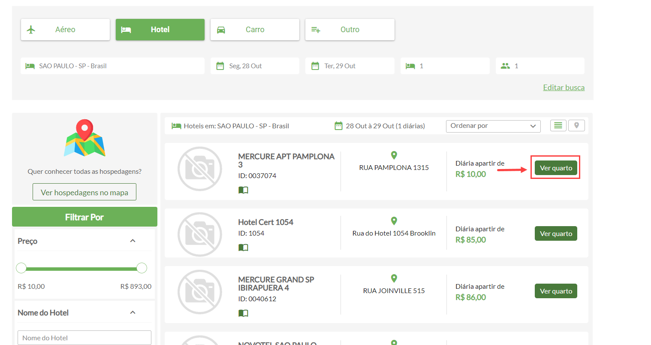Click the list-plus icon in Outro tab
This screenshot has width=651, height=345.
[316, 30]
